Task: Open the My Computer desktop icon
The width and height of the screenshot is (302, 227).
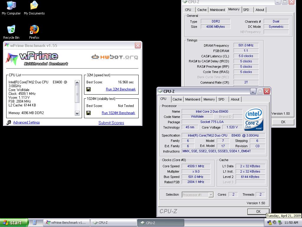Action: (11, 8)
